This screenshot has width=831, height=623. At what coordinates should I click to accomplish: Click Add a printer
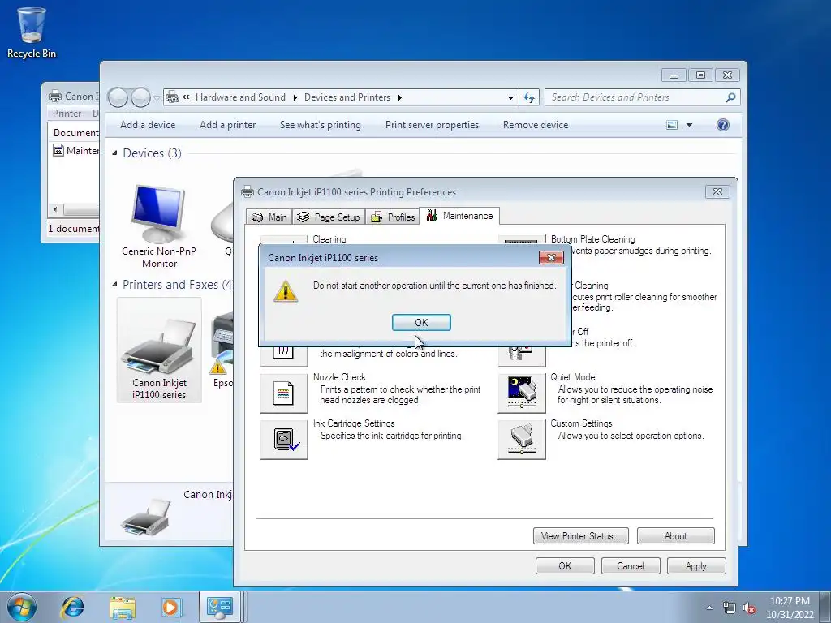click(228, 125)
